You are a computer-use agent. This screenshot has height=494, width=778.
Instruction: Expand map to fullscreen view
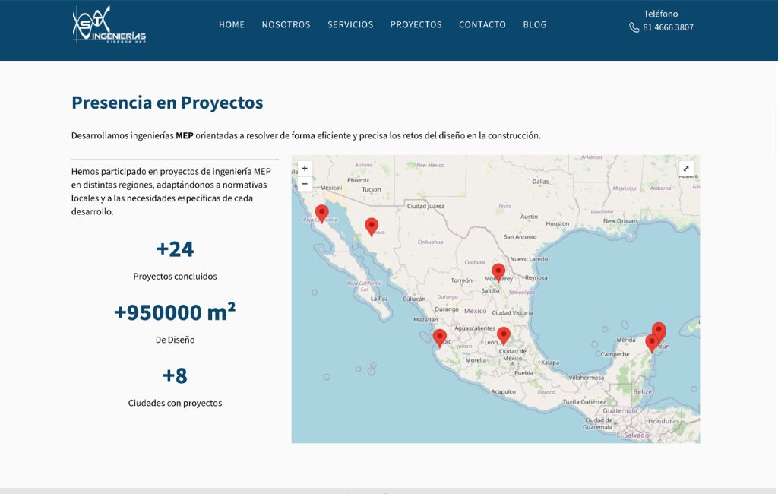(x=686, y=169)
